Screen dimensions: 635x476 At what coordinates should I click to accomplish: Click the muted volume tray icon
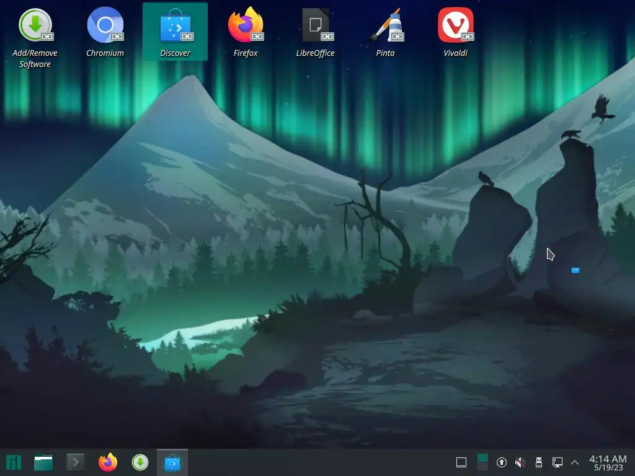coord(520,462)
